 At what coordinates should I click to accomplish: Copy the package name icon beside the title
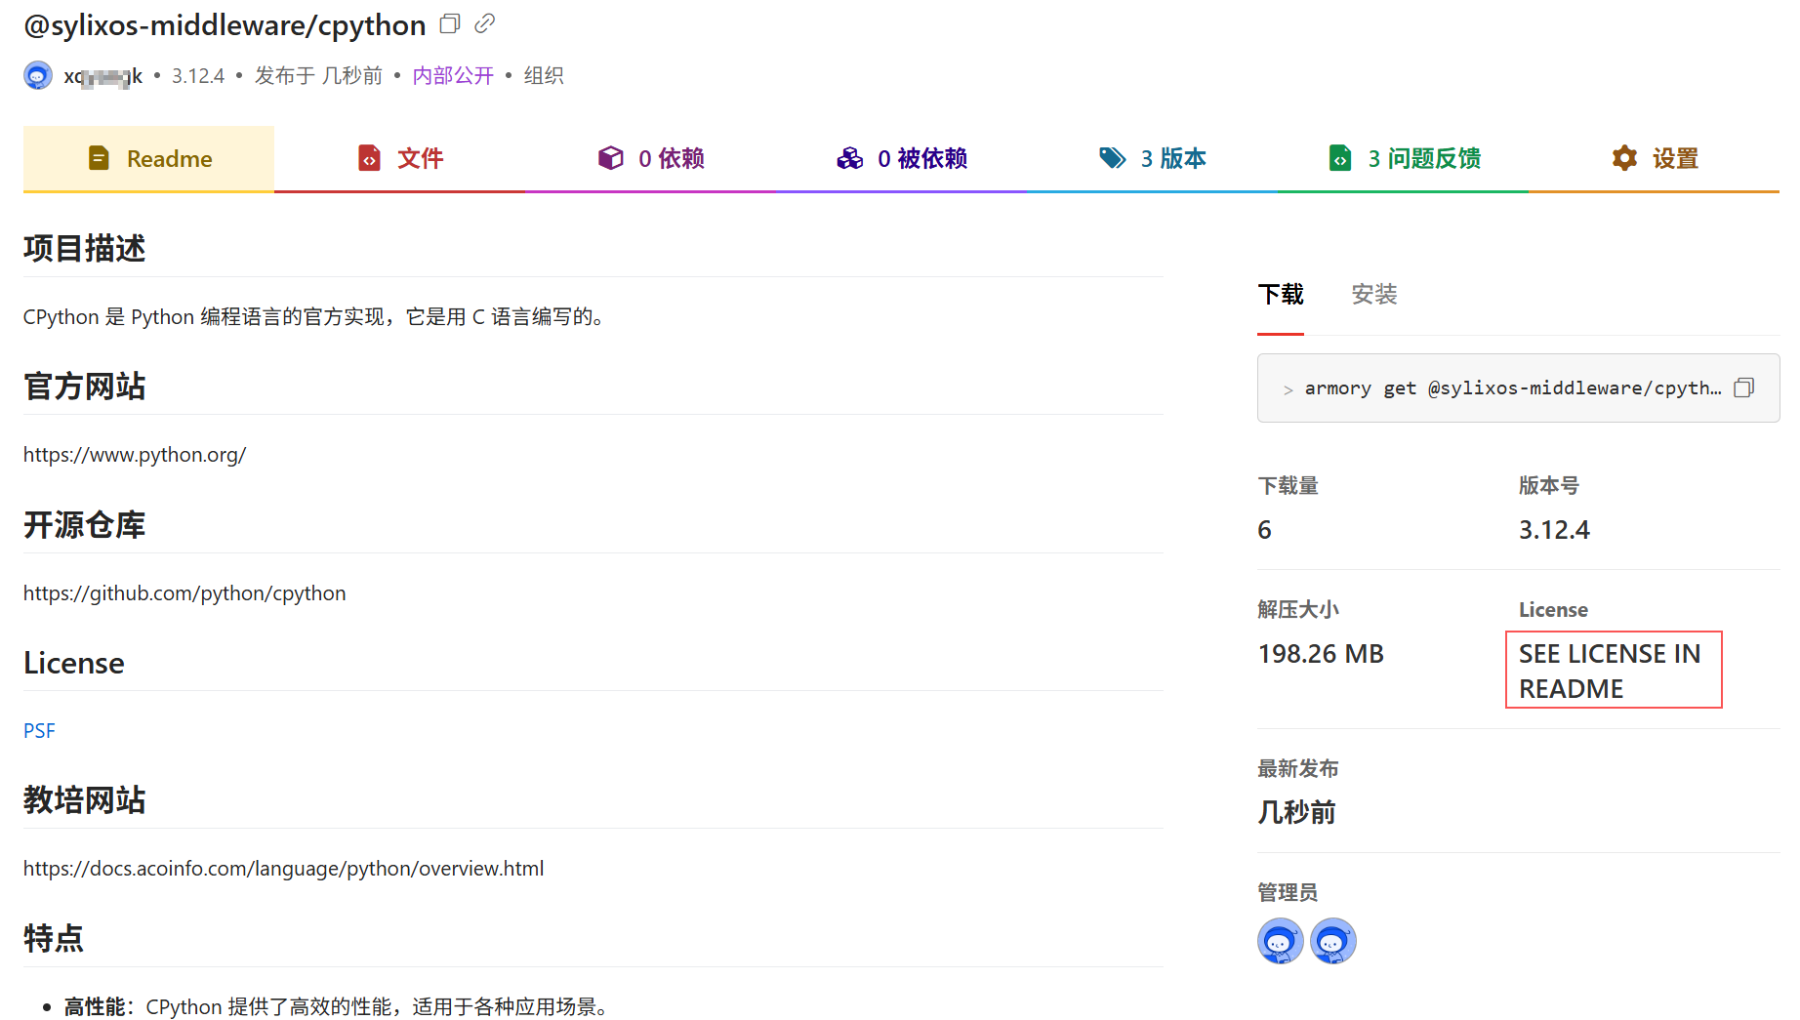coord(450,23)
